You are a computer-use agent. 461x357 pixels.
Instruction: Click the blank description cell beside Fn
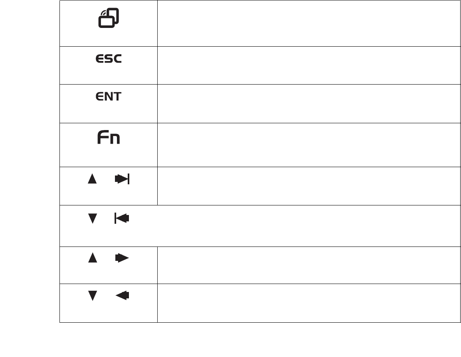coord(307,145)
